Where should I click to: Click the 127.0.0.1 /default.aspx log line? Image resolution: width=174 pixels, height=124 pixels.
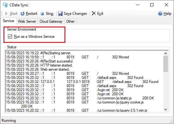(82, 82)
